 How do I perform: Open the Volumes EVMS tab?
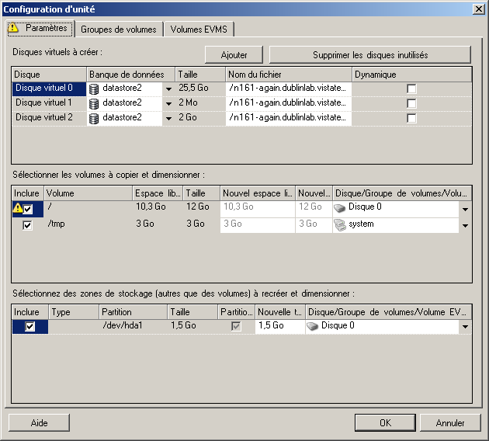pos(199,30)
